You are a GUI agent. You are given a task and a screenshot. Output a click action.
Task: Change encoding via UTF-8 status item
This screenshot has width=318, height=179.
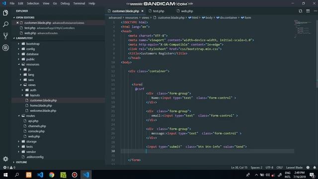coord(269,168)
